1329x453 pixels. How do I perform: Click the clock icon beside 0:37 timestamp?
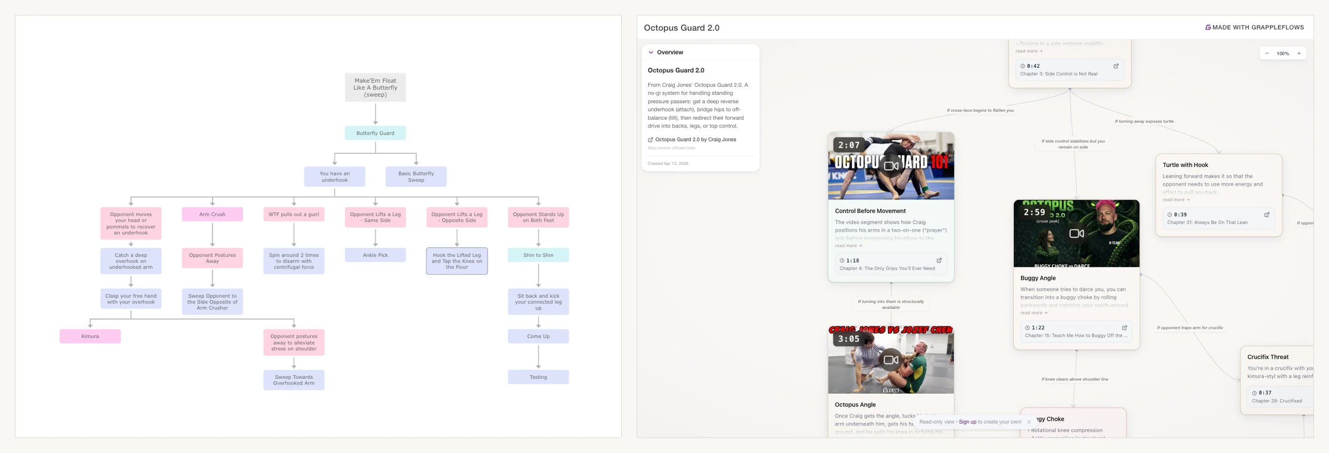coord(1254,393)
